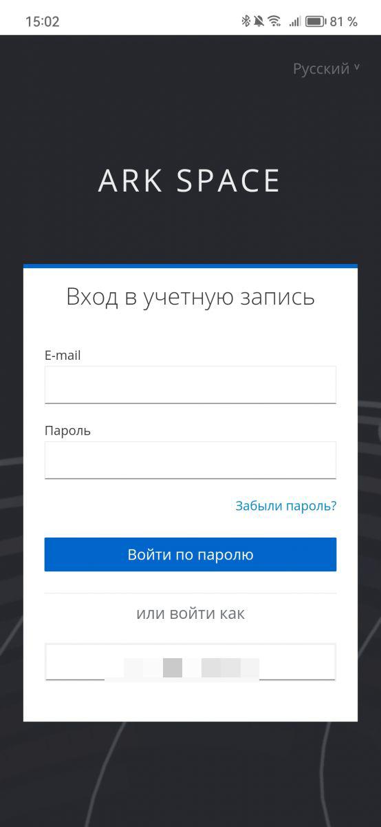Image resolution: width=381 pixels, height=827 pixels.
Task: Click the ARK SPACE logo
Action: [x=190, y=181]
